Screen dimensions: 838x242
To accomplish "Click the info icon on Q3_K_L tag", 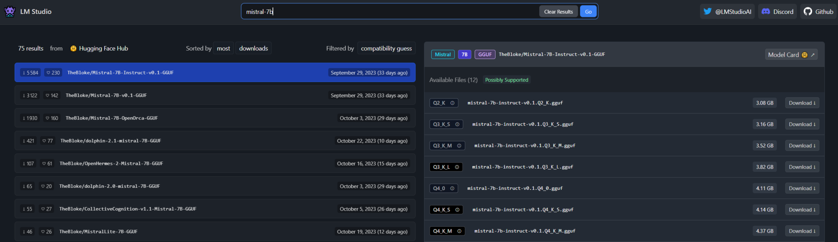I will click(x=457, y=167).
